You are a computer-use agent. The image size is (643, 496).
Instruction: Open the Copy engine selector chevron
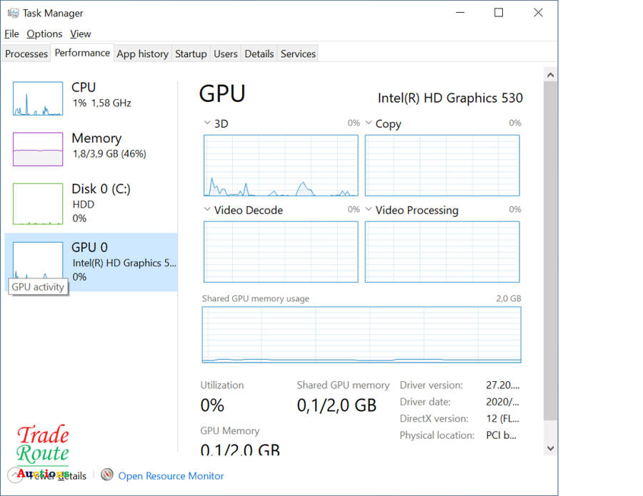pos(369,123)
